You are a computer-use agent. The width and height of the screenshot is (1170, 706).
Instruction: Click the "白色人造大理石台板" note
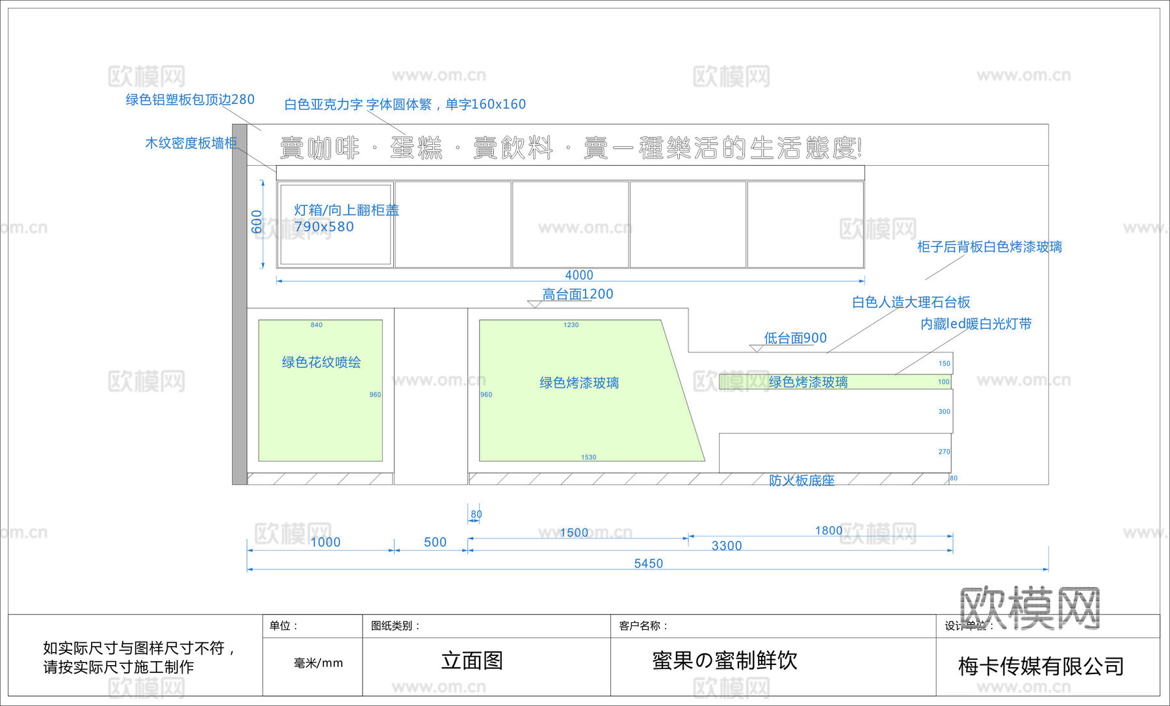tap(915, 301)
